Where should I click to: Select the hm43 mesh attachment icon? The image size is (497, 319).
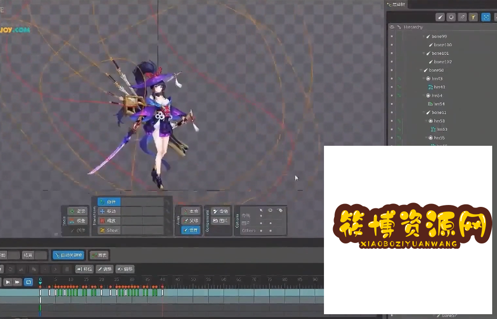(431, 87)
